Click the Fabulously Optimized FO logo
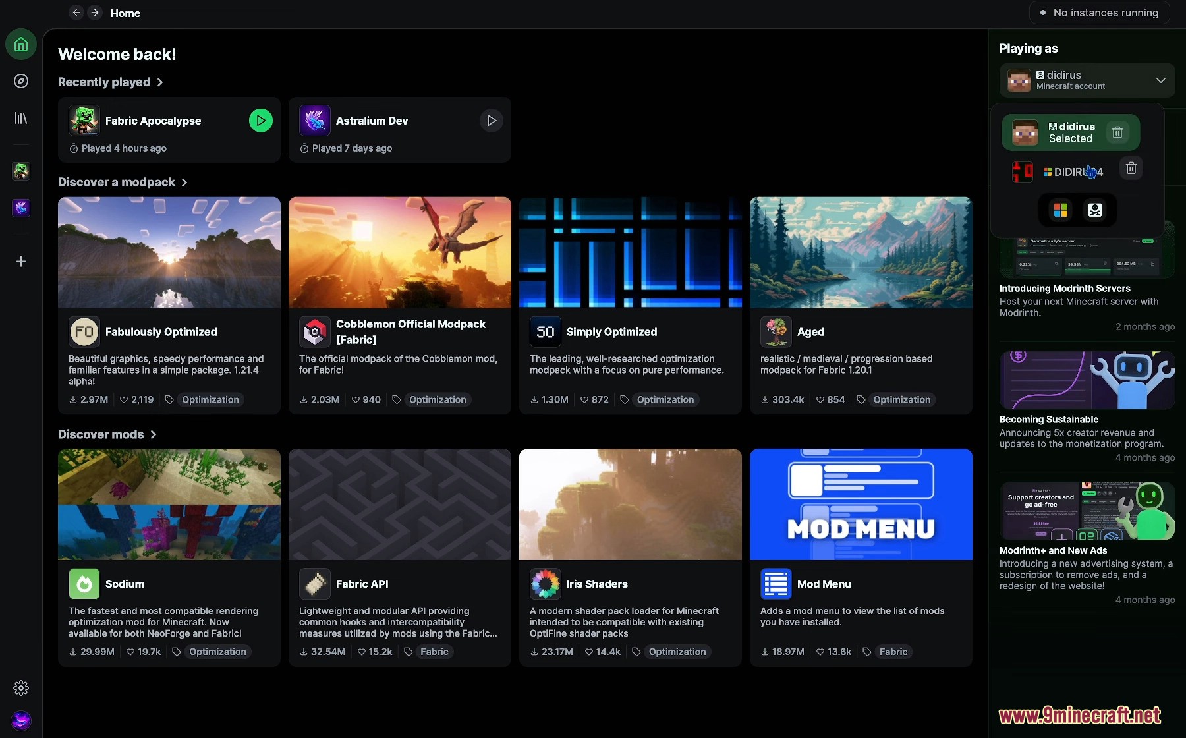 (84, 332)
